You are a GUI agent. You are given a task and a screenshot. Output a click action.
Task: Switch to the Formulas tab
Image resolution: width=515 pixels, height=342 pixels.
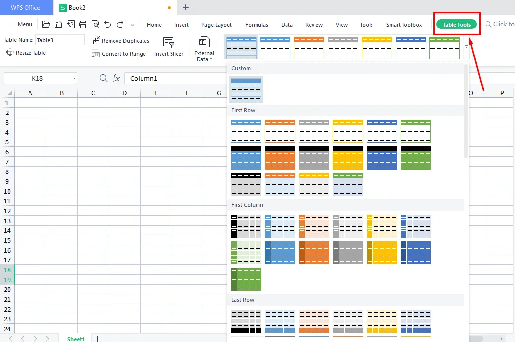coord(257,25)
